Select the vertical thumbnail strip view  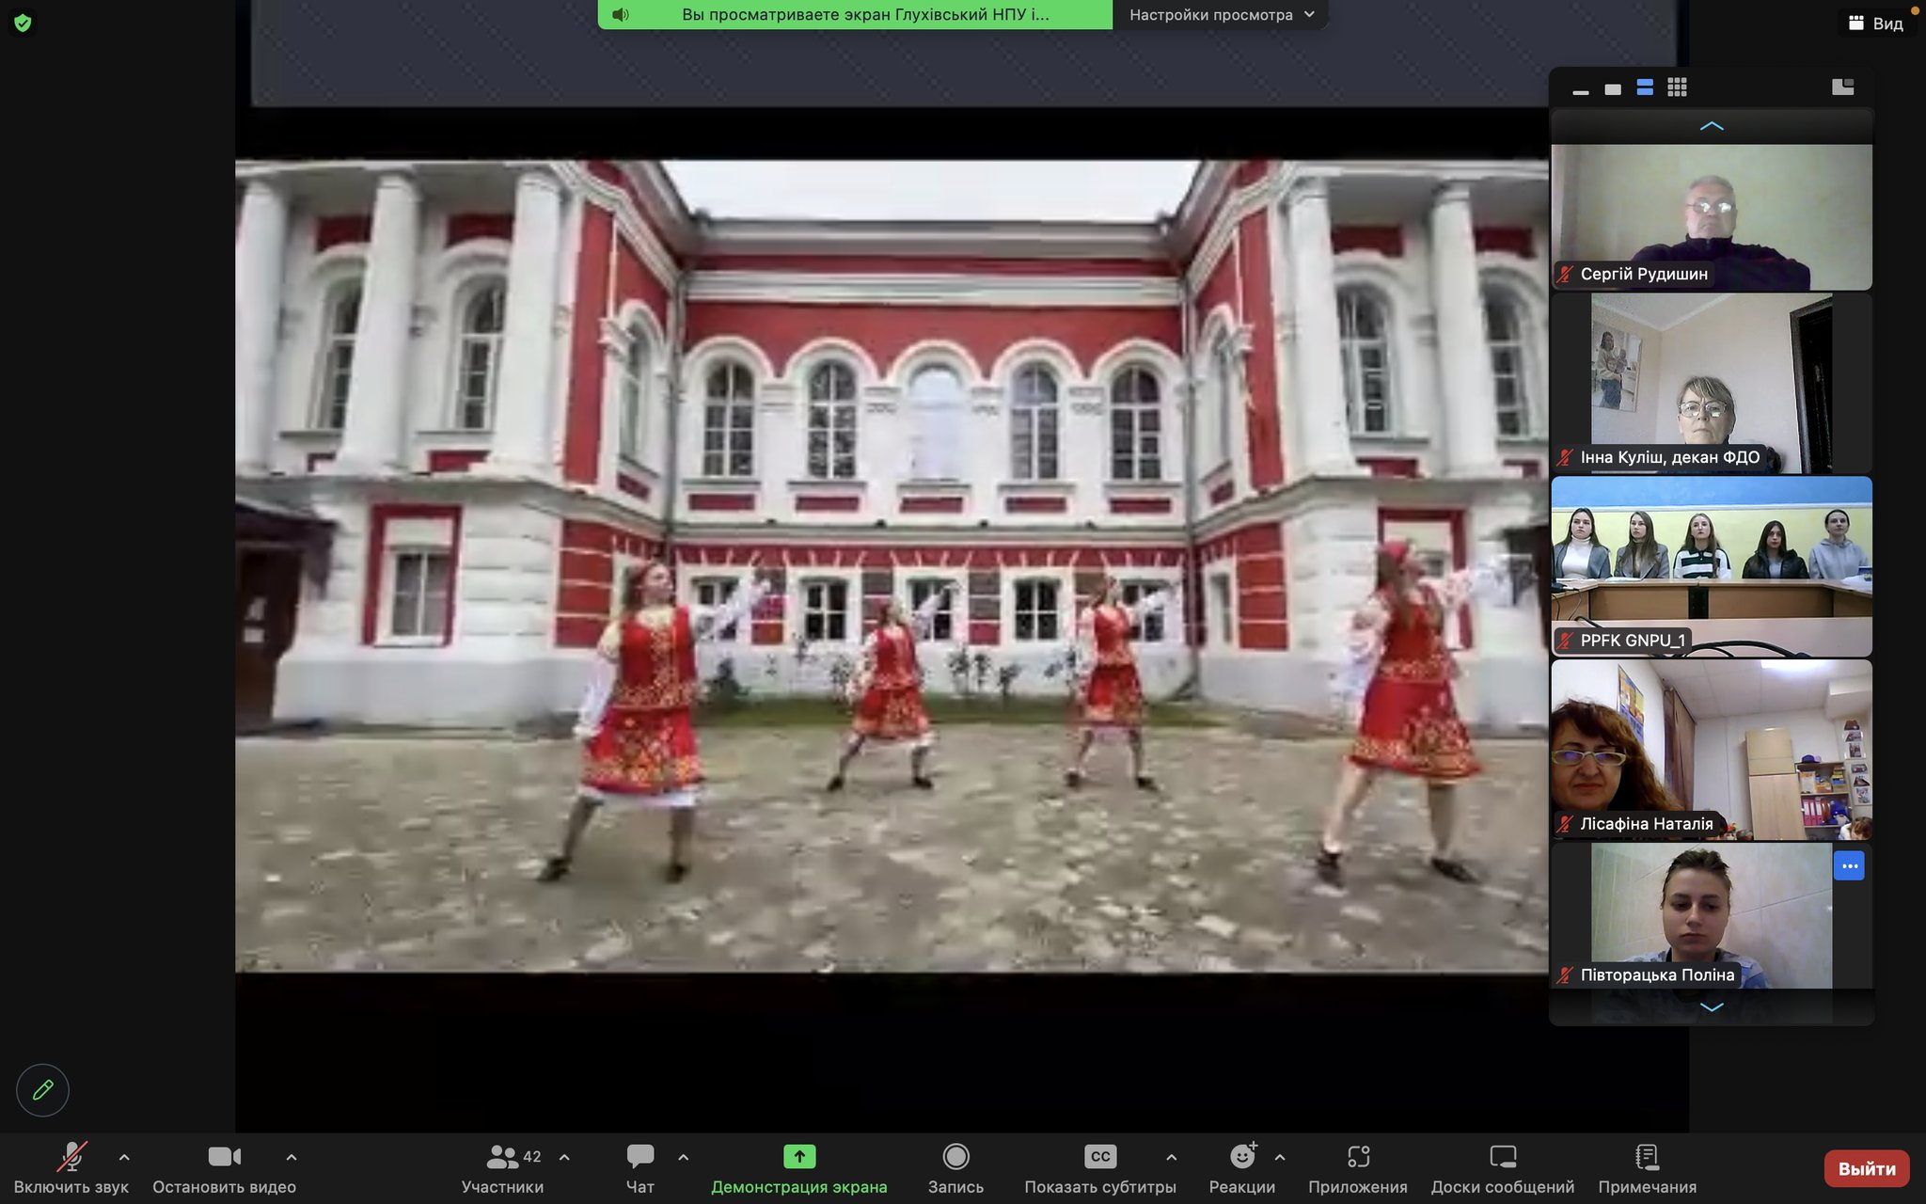(1645, 87)
